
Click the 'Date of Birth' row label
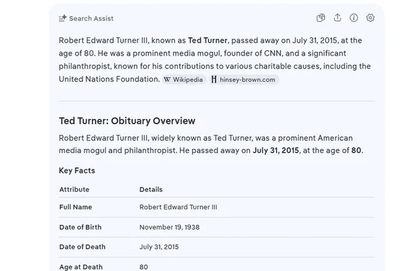tap(81, 227)
